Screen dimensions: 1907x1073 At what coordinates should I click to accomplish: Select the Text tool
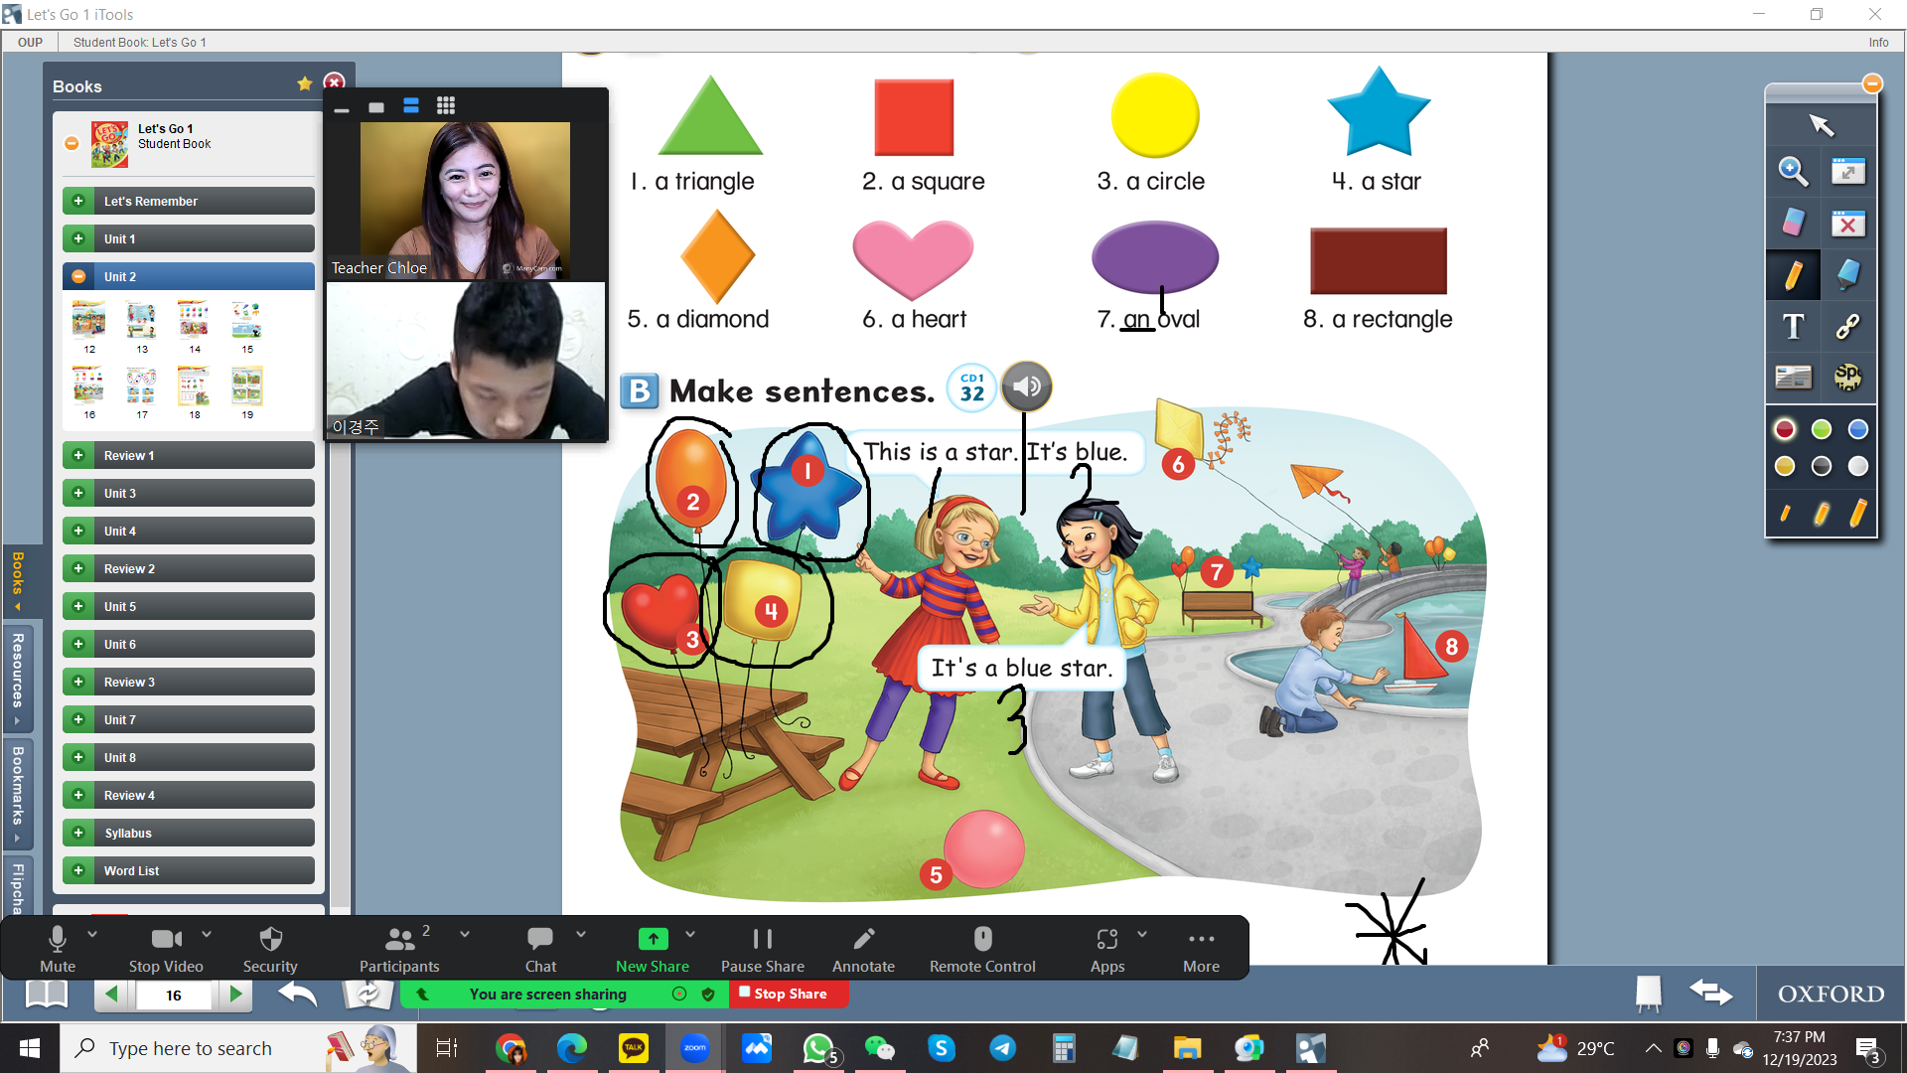[x=1793, y=326]
